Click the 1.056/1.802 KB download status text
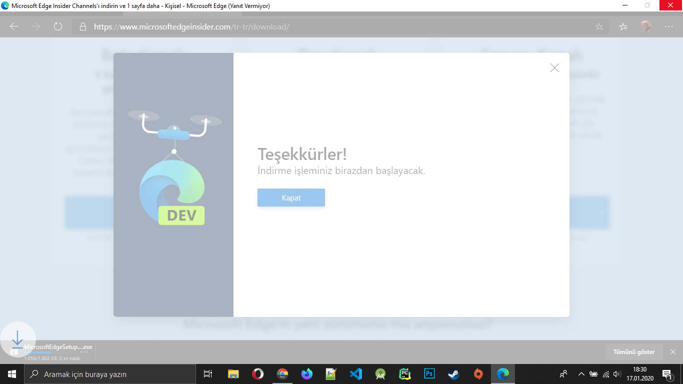683x384 pixels. 52,358
